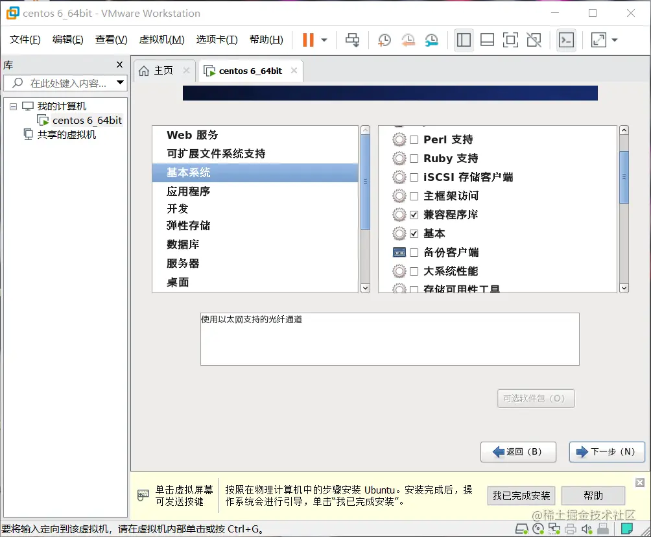Check the 备份客户端 checkbox
651x537 pixels.
click(x=414, y=252)
